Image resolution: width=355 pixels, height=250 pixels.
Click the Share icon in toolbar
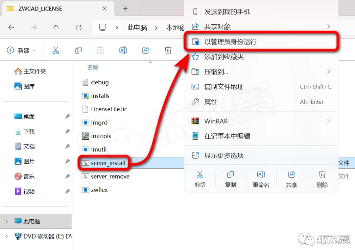146,50
